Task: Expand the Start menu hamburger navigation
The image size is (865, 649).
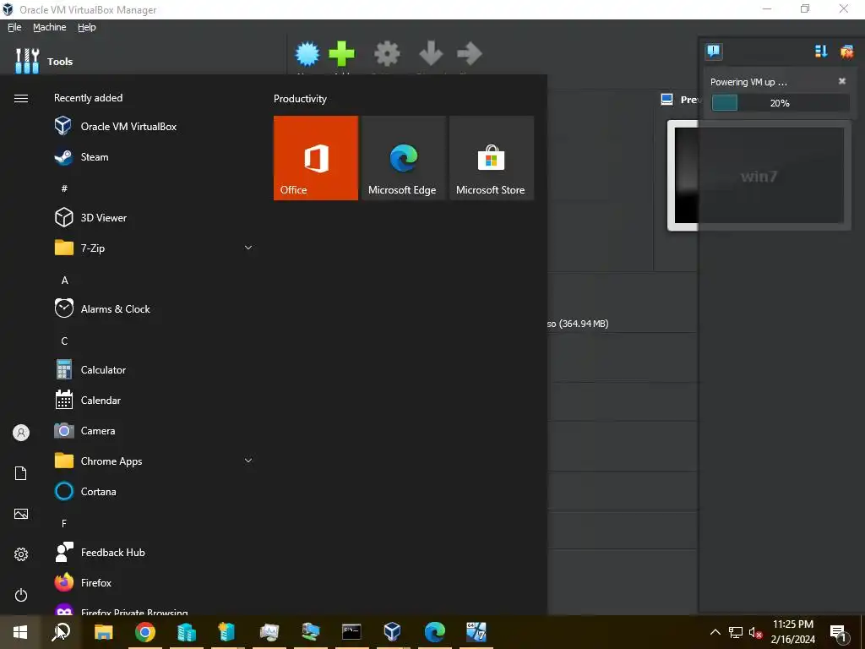Action: pos(21,98)
